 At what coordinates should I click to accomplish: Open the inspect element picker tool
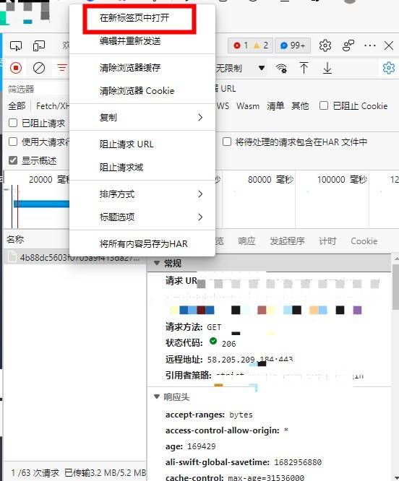point(16,46)
